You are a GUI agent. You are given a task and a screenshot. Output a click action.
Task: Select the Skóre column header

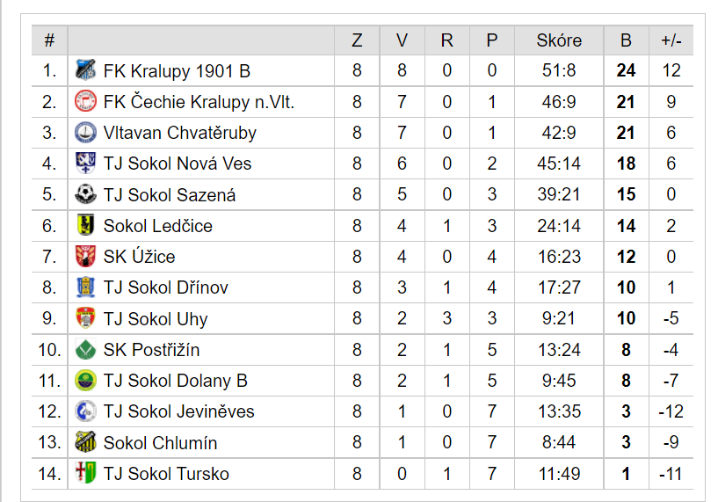click(559, 40)
